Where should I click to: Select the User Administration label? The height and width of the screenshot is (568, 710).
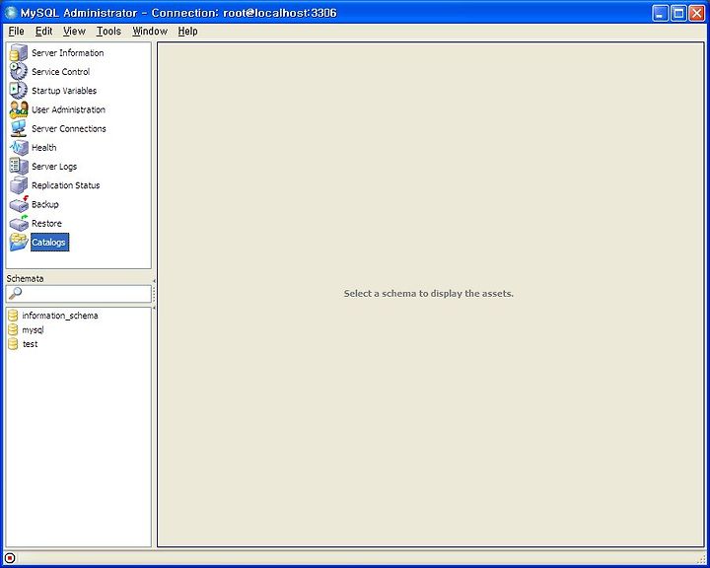pos(68,109)
